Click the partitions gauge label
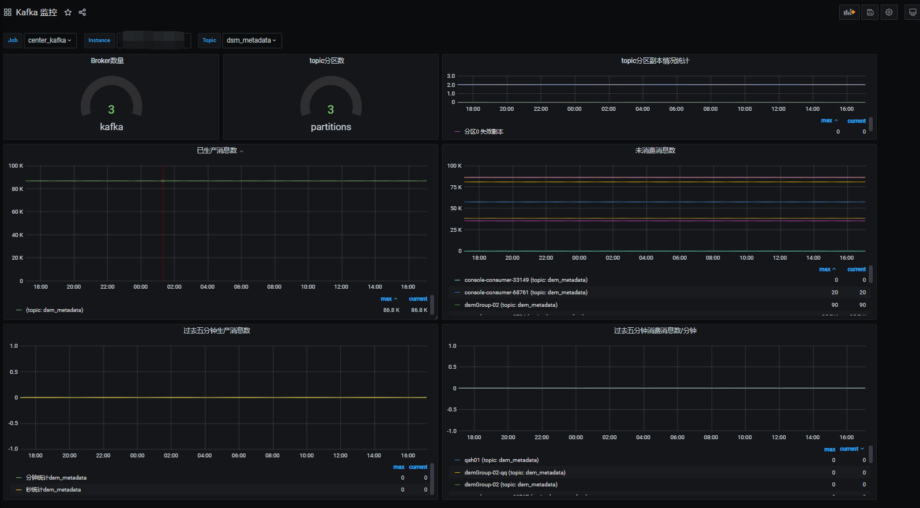 click(331, 127)
